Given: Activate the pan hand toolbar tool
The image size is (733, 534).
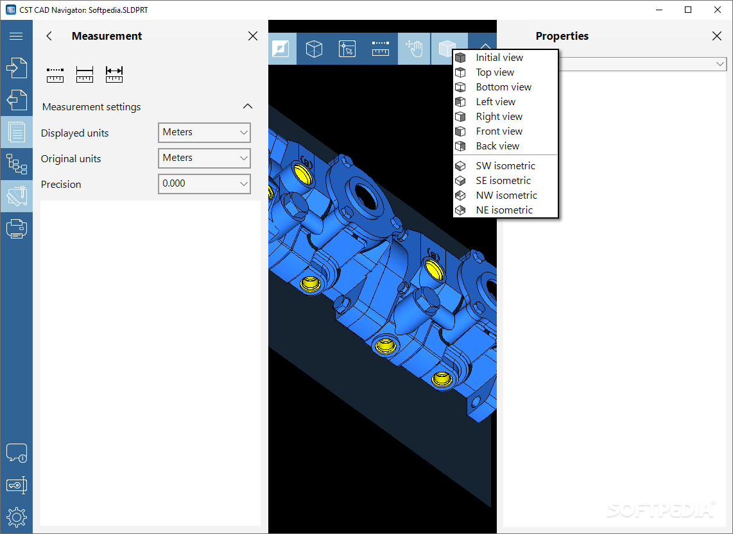Looking at the screenshot, I should [x=414, y=49].
